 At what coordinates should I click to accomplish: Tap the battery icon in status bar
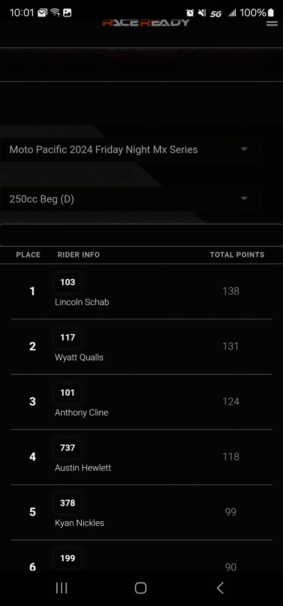pyautogui.click(x=271, y=13)
